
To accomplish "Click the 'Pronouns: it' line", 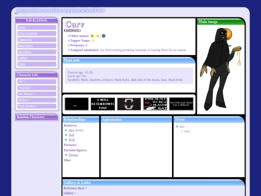I will click(79, 45).
